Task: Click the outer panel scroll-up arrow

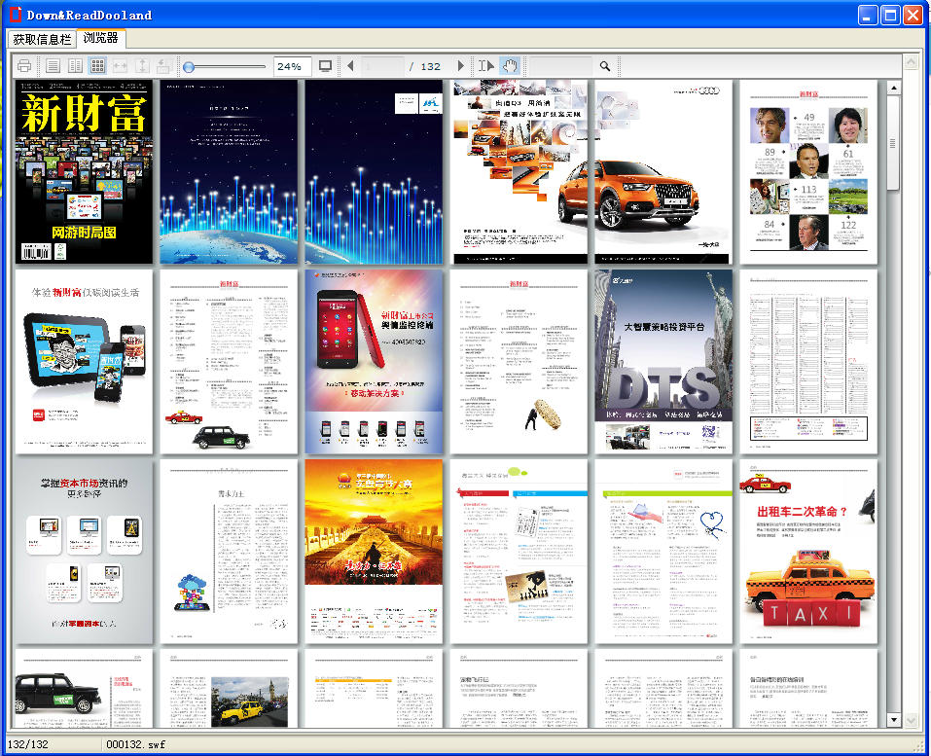Action: 911,60
